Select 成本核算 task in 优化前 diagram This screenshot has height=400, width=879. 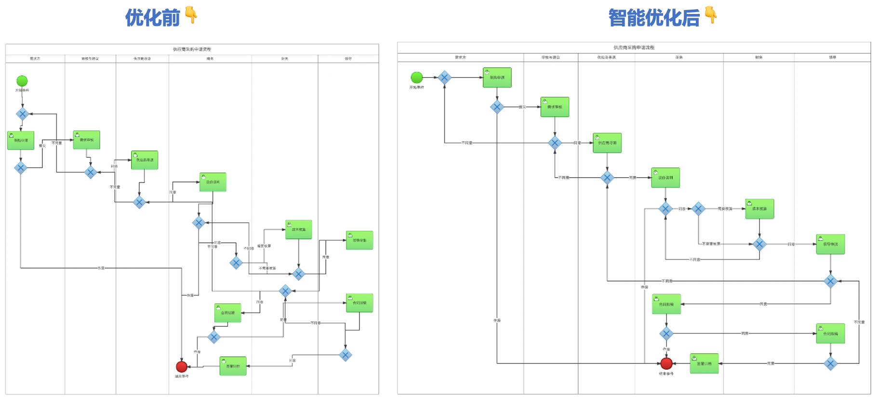pos(298,230)
